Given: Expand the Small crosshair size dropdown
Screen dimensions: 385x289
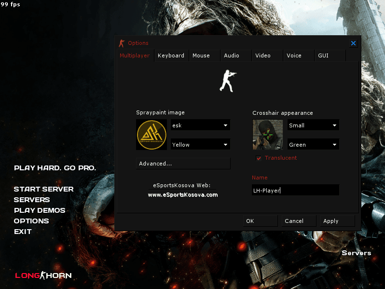Looking at the screenshot, I should click(x=313, y=125).
